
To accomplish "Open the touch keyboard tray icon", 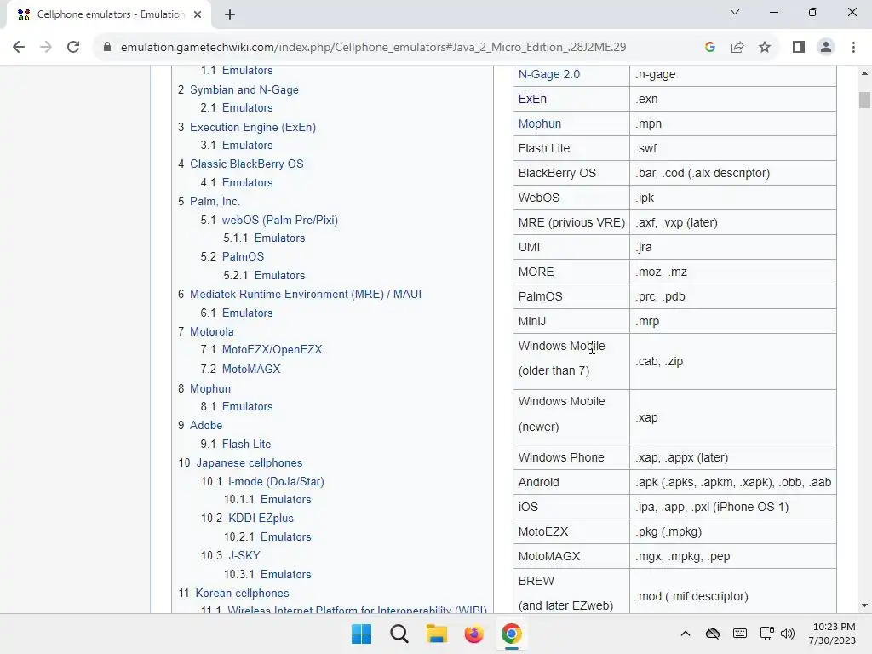I will point(740,634).
